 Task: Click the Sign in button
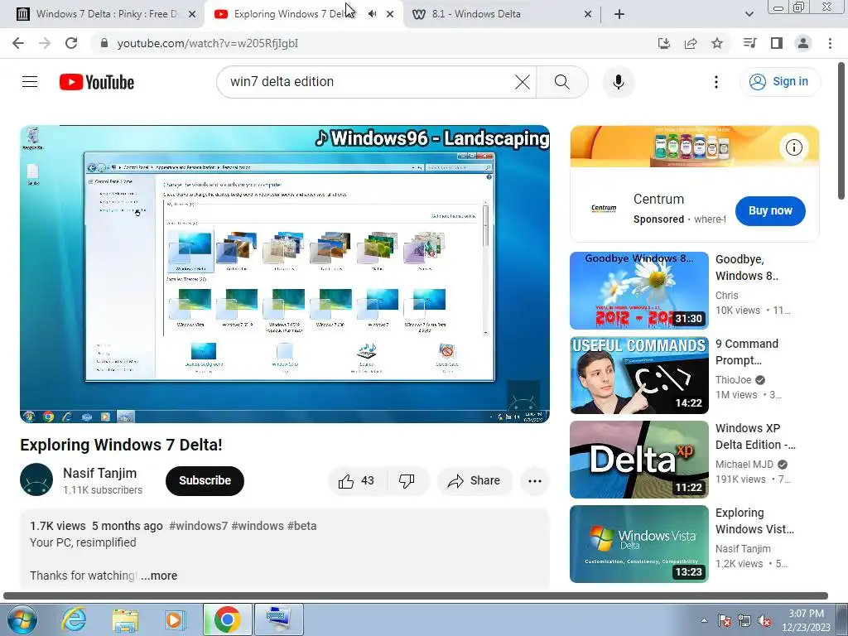coord(780,82)
